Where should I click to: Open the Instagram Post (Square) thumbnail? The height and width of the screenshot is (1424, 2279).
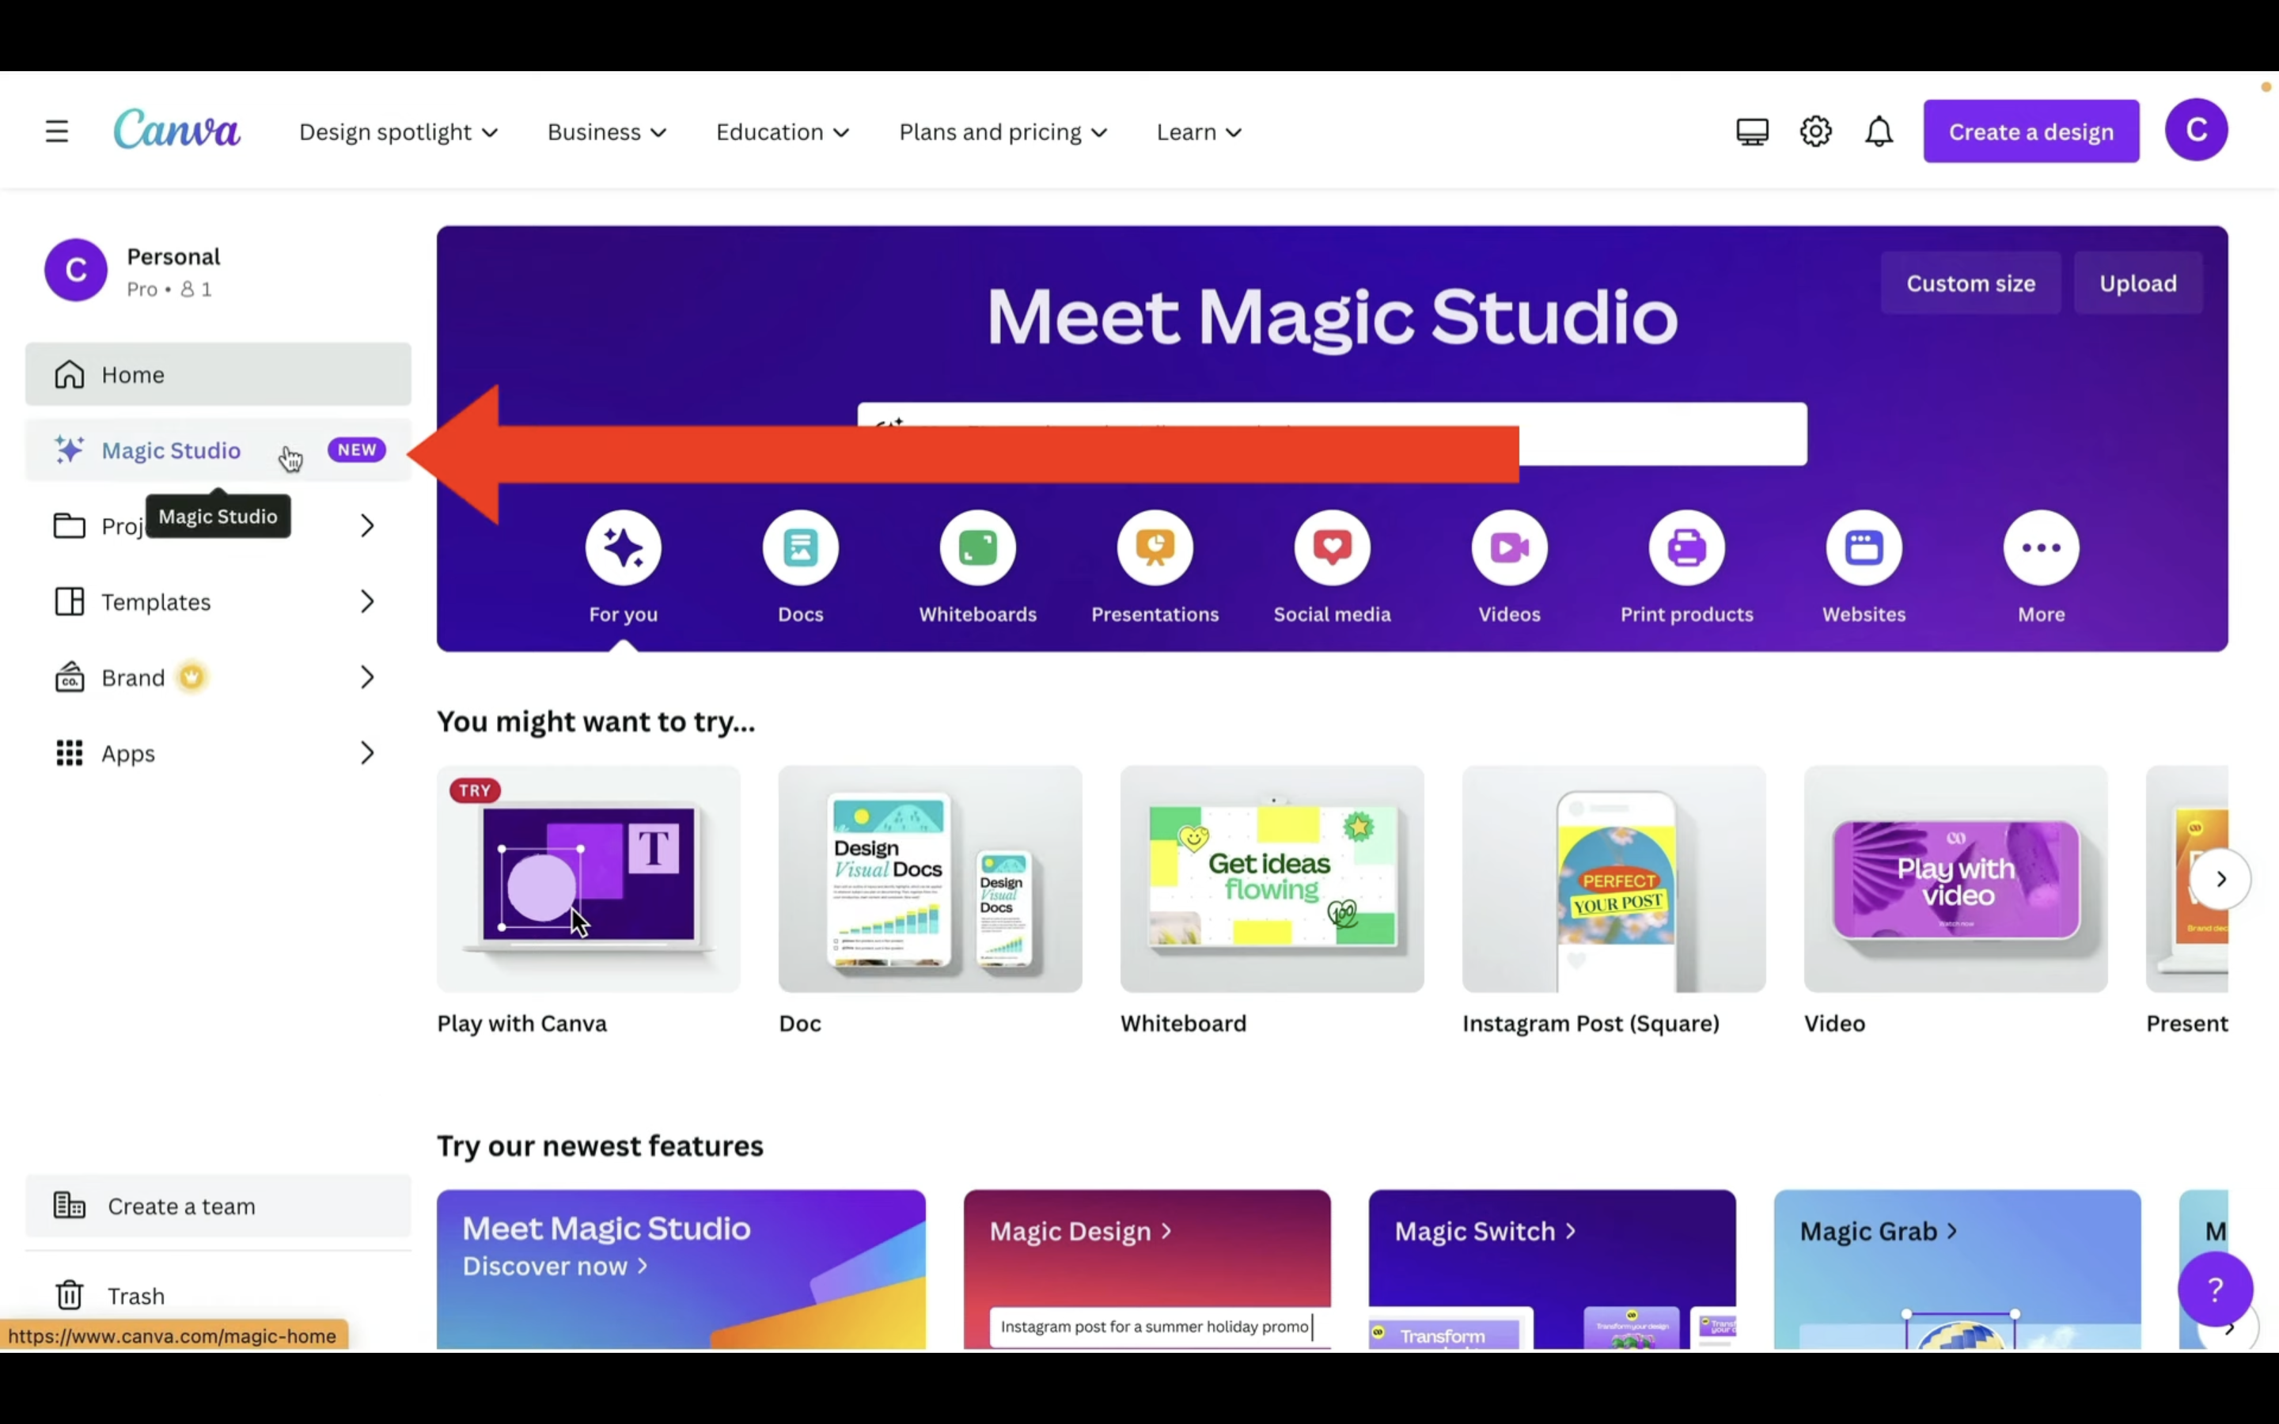[x=1614, y=879]
